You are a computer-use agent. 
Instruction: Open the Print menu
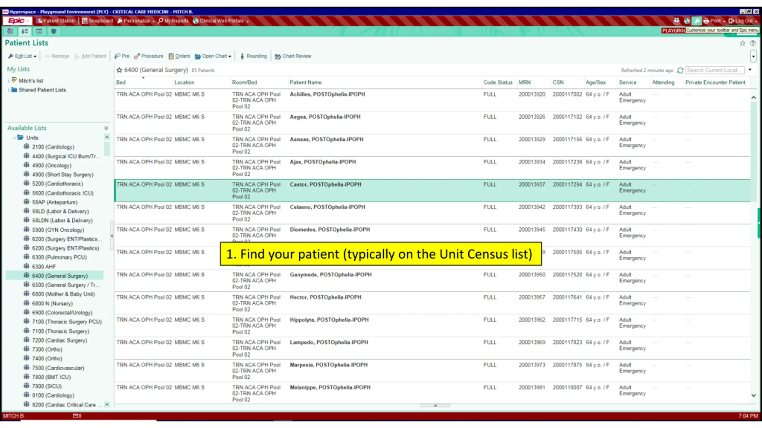(714, 21)
